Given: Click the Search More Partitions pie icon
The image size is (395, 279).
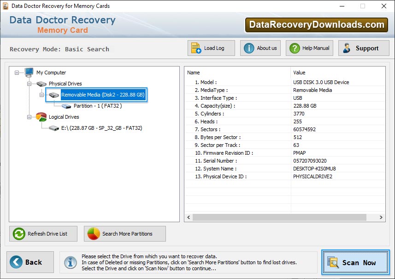Looking at the screenshot, I should coord(94,234).
